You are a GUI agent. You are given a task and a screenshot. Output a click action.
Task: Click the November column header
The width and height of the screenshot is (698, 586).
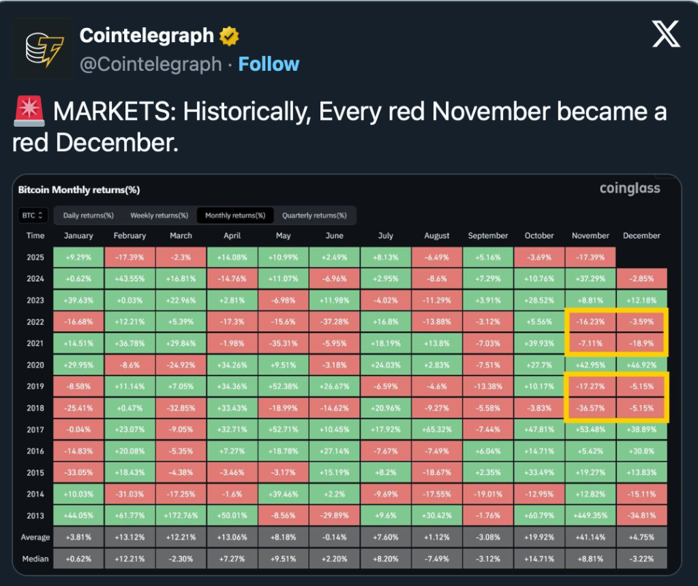(x=590, y=236)
